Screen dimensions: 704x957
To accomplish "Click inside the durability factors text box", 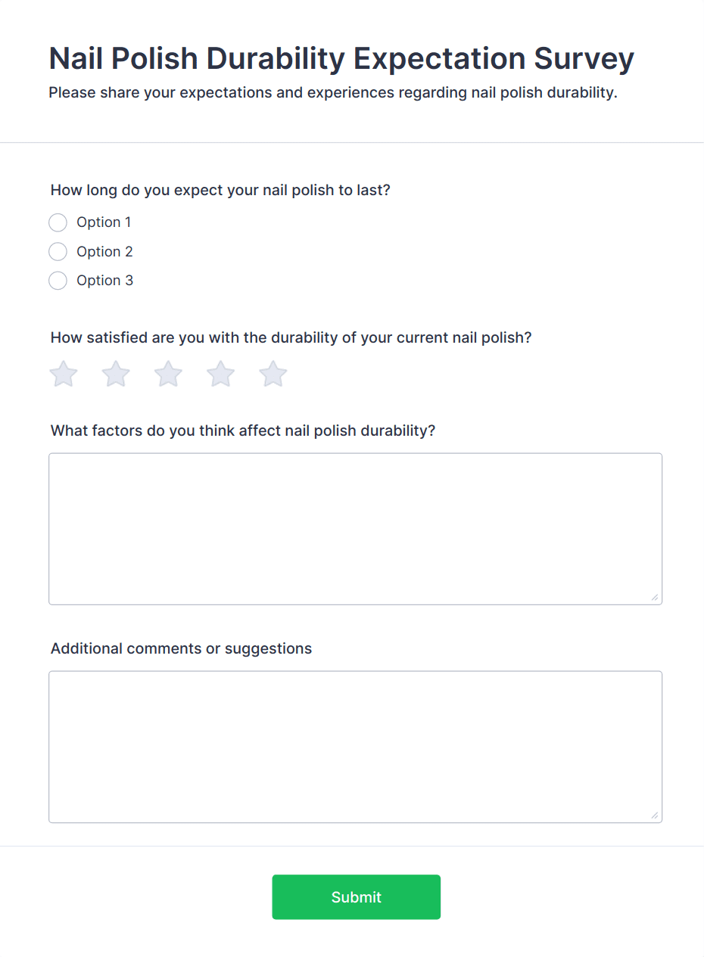I will click(356, 527).
